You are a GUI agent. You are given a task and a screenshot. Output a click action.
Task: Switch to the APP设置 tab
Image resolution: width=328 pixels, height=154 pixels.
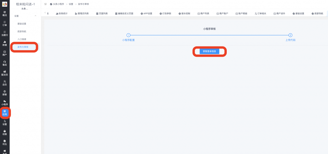(146, 13)
